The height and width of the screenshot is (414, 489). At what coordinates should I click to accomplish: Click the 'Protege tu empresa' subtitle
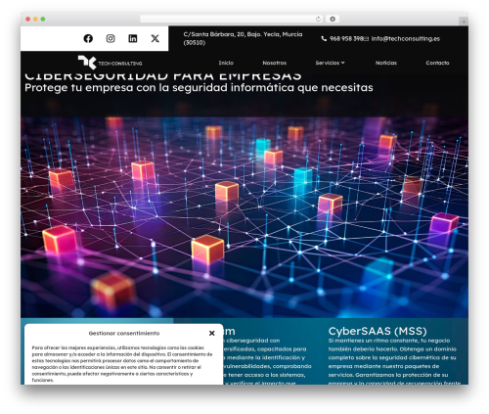[199, 87]
